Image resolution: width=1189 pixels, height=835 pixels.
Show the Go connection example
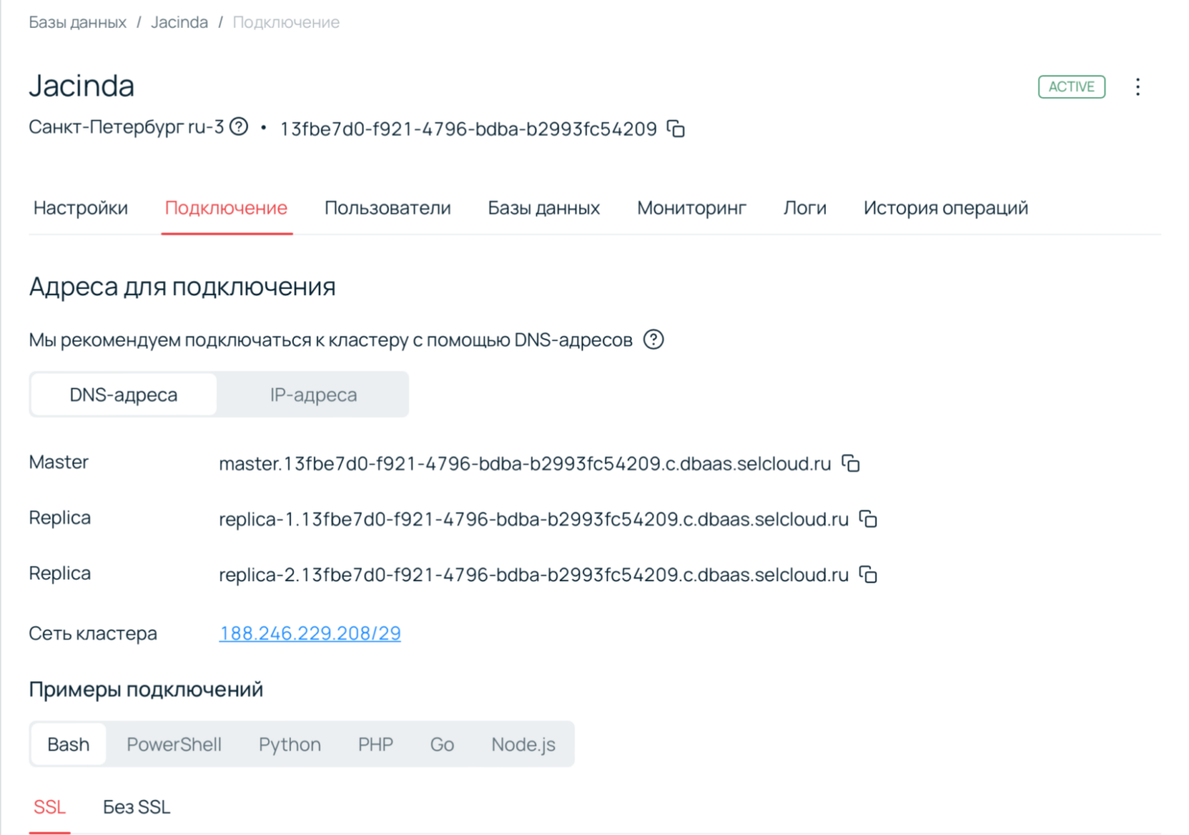[x=442, y=745]
